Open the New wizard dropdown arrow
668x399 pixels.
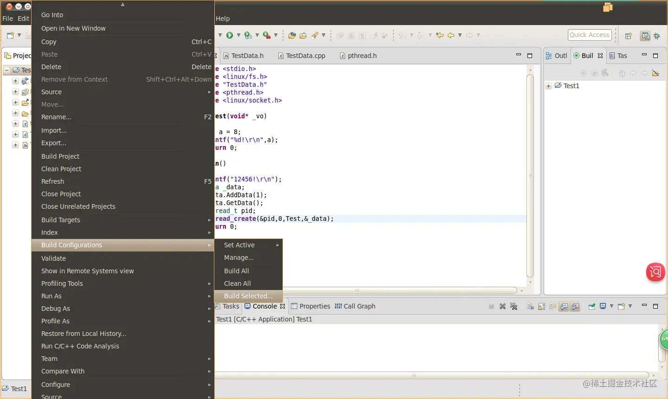click(x=19, y=35)
